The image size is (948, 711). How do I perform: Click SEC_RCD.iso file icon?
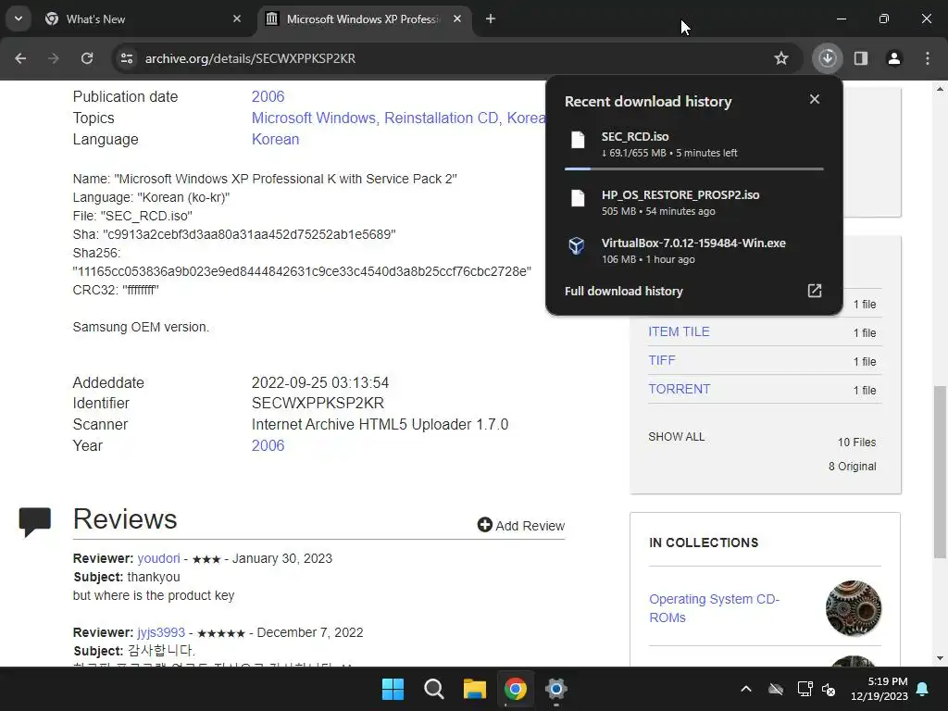tap(578, 139)
